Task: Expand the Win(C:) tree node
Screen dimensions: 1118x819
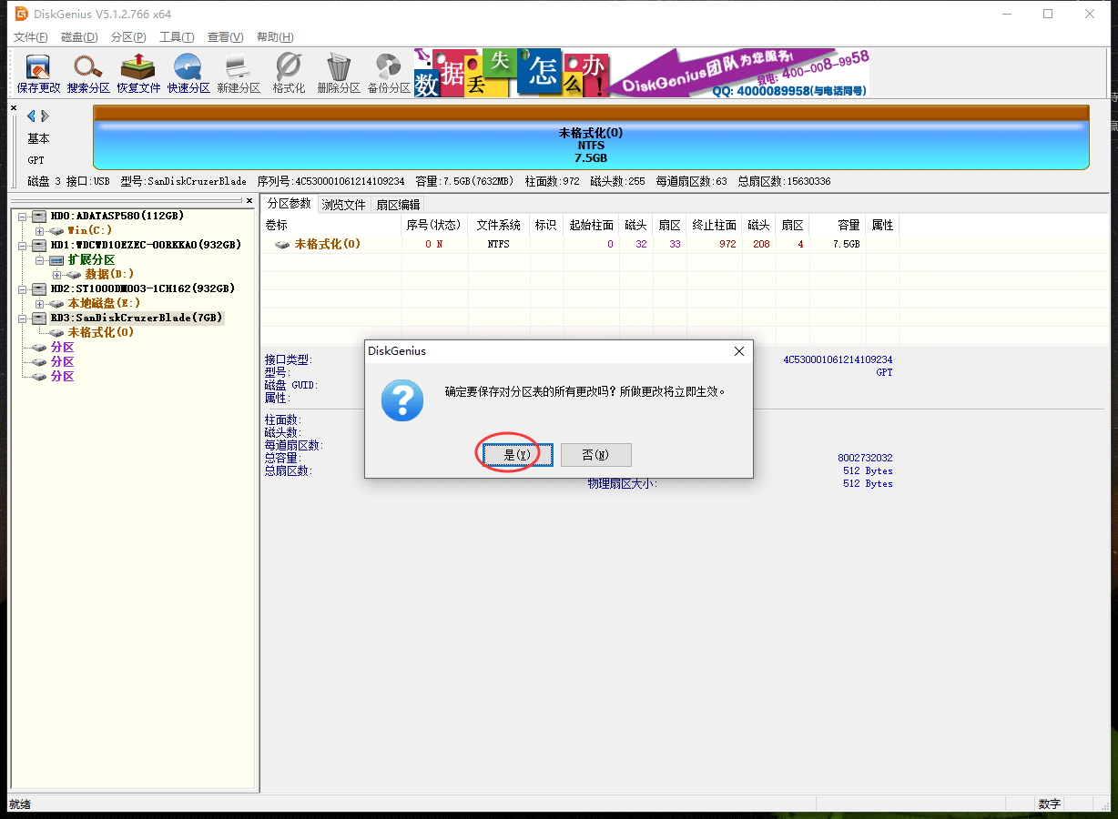Action: pos(39,231)
